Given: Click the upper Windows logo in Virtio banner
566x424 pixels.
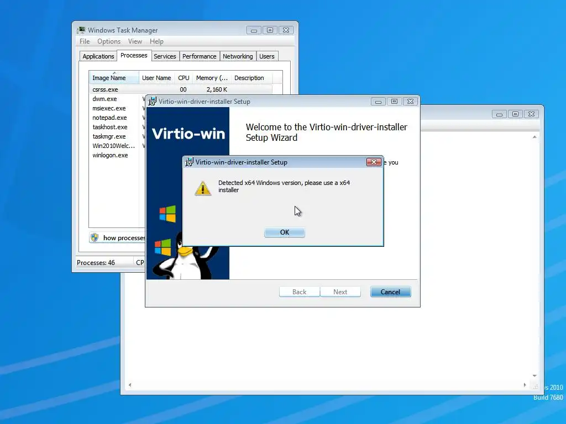Looking at the screenshot, I should pos(167,214).
